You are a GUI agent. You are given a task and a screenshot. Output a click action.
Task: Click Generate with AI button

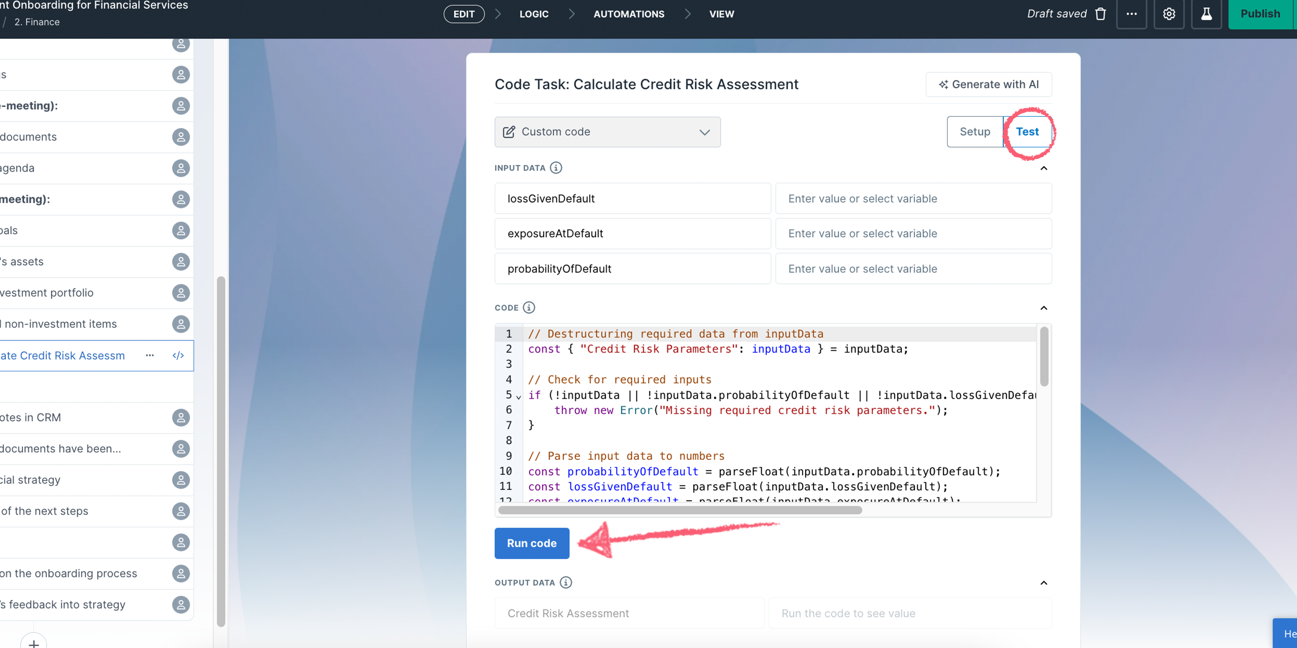tap(989, 85)
